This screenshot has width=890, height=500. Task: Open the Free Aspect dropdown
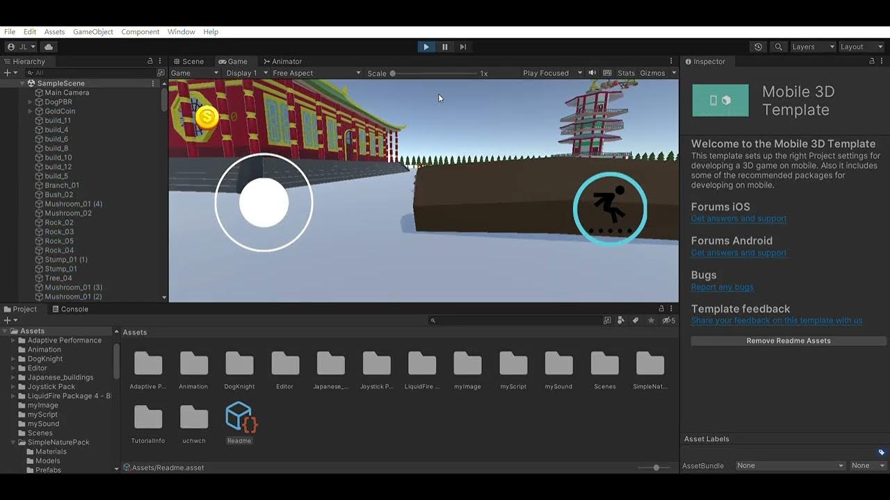coord(316,73)
